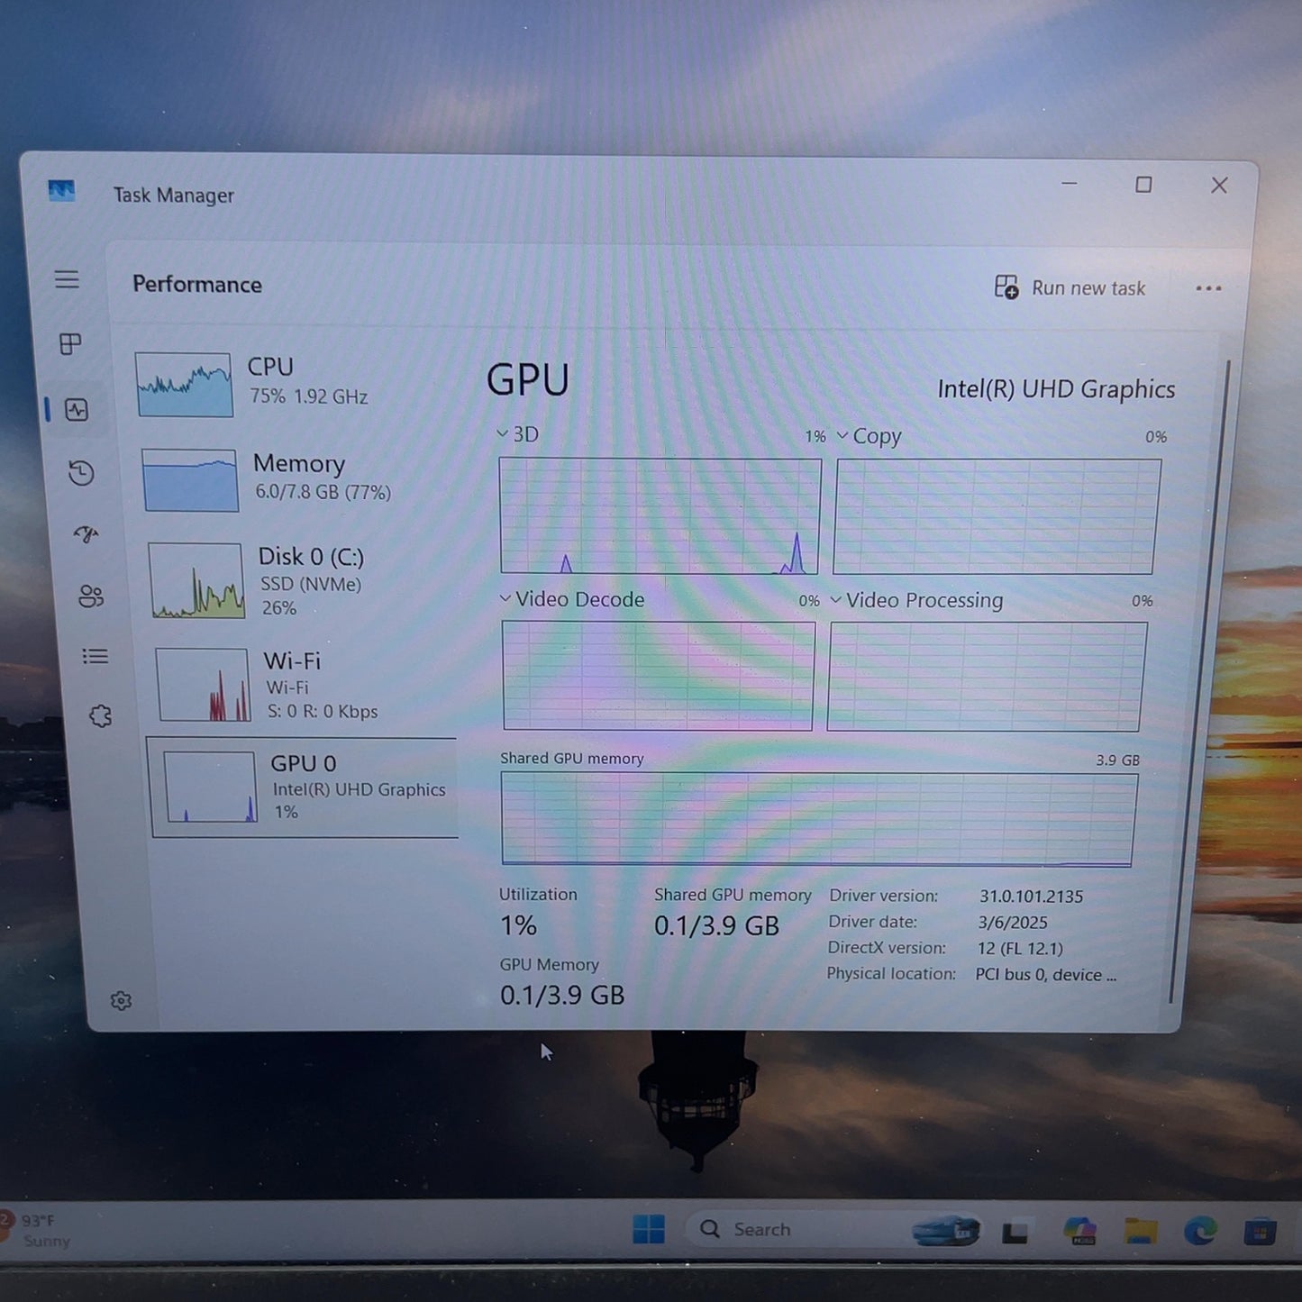The height and width of the screenshot is (1302, 1302).
Task: Open the App history page icon
Action: [x=82, y=473]
